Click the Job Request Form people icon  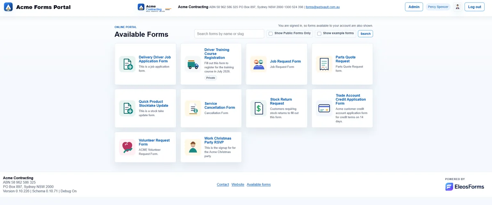(258, 64)
